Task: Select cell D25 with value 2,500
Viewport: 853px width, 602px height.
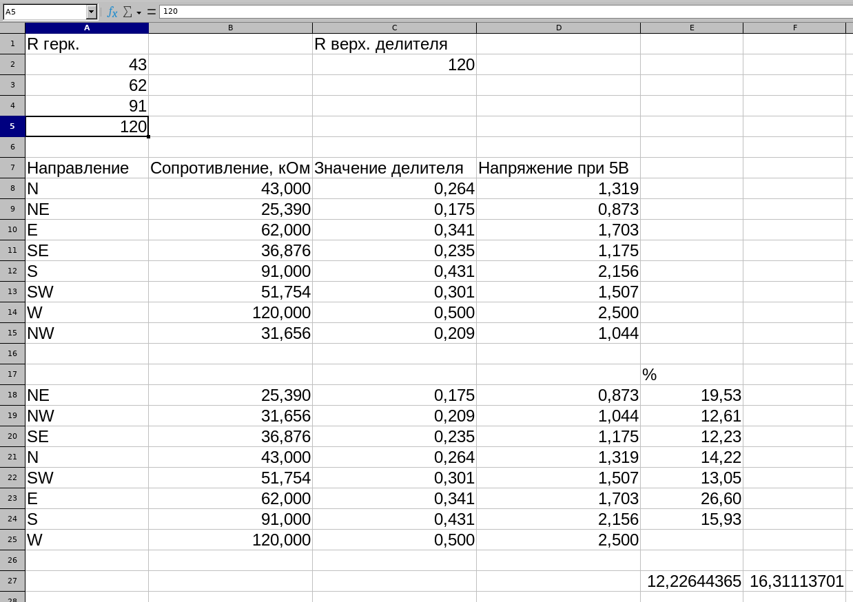Action: click(558, 540)
